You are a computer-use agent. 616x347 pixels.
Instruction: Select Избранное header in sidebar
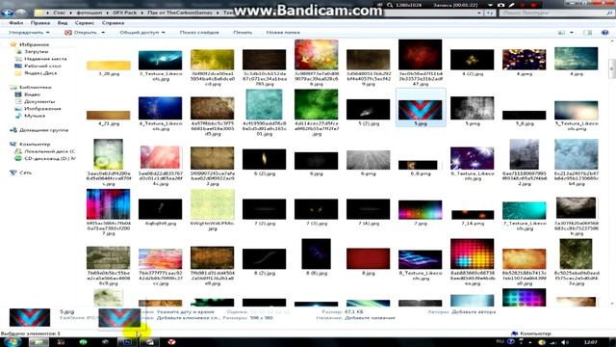pos(34,44)
